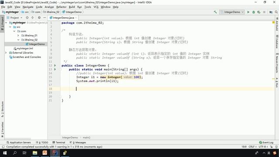
Task: Collapse the myInteger module node
Action: pos(6,23)
